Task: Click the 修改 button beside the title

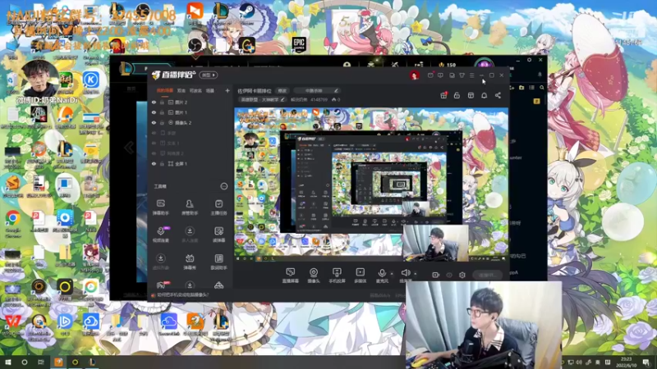Action: (283, 90)
